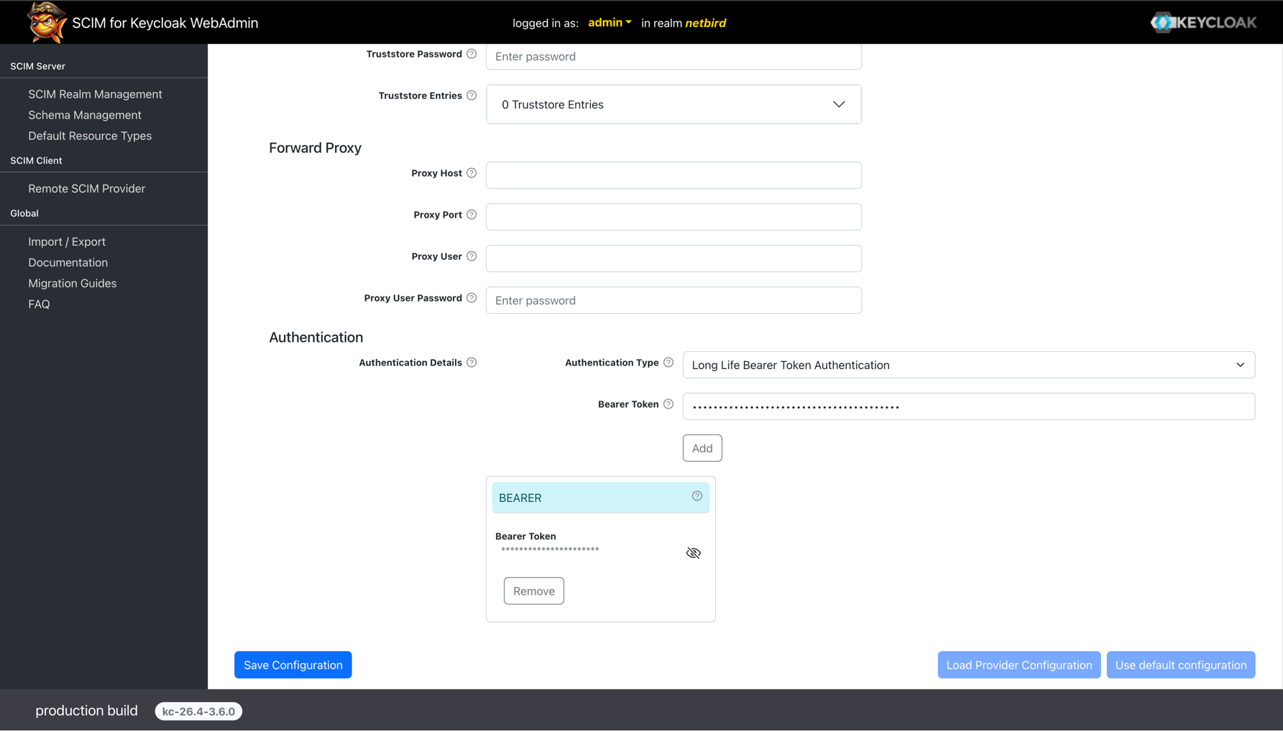Click the pirate mascot app logo
This screenshot has width=1283, height=731.
tap(46, 22)
